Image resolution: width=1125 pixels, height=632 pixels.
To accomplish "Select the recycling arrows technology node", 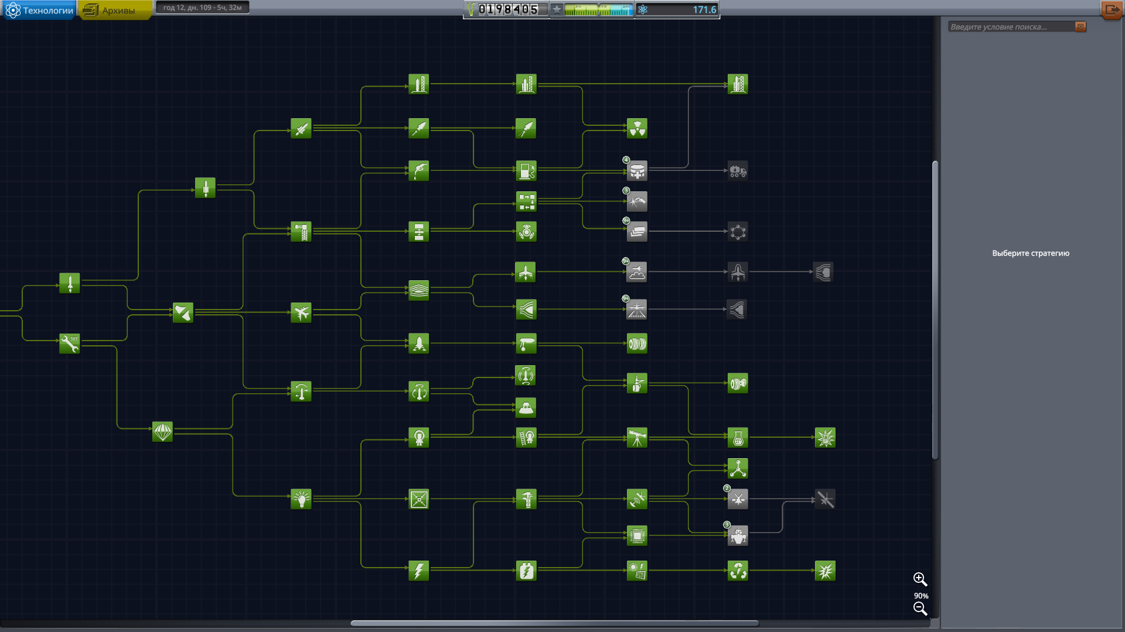I will 738,571.
